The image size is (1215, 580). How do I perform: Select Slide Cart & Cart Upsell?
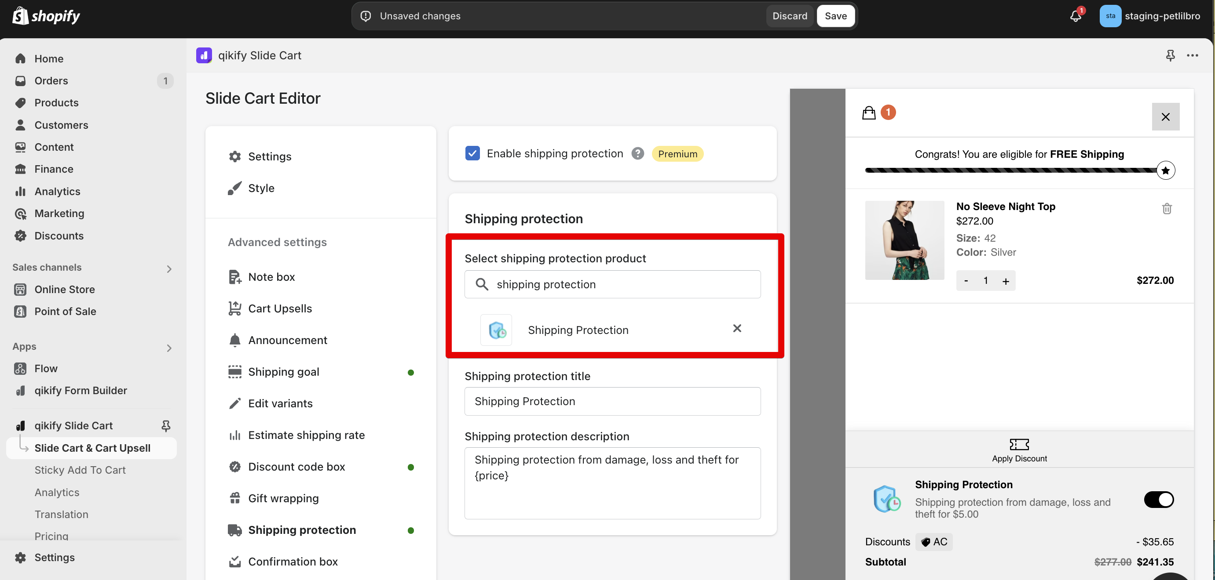[x=92, y=448]
